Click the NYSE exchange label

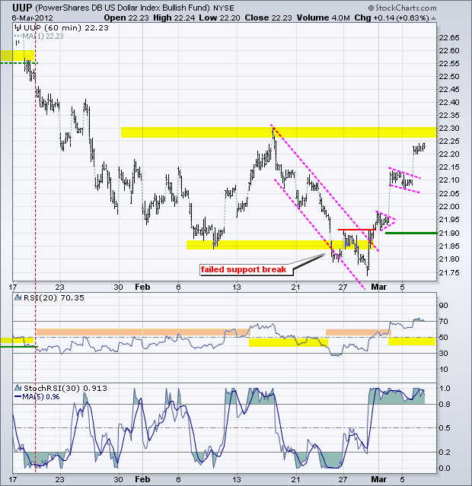(x=223, y=8)
